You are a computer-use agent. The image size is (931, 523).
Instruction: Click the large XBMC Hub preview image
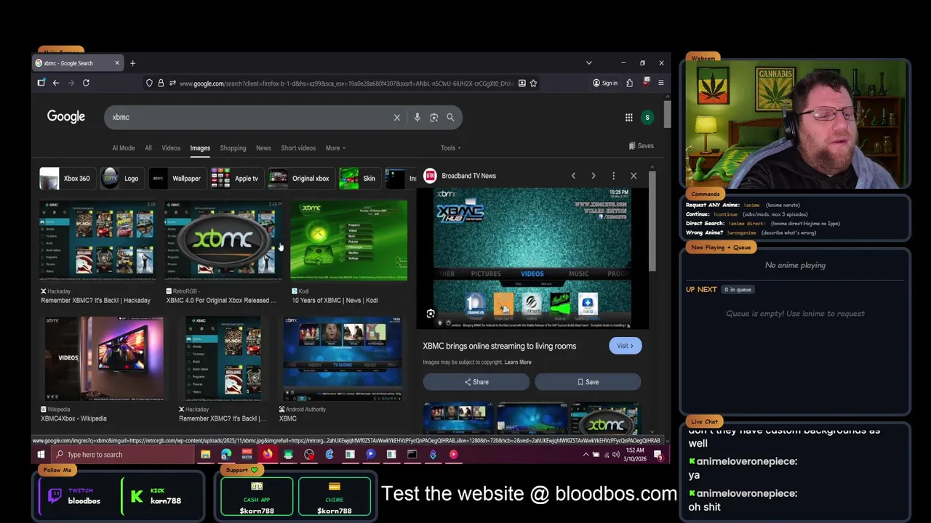[x=532, y=258]
